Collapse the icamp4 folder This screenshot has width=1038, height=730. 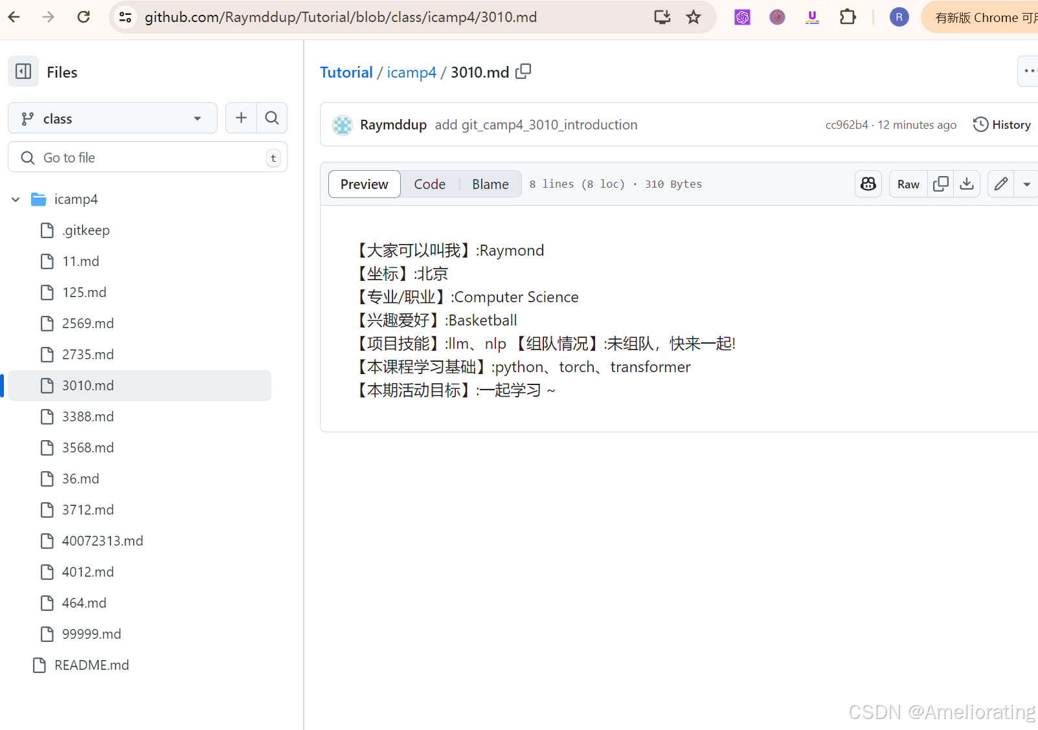(15, 199)
